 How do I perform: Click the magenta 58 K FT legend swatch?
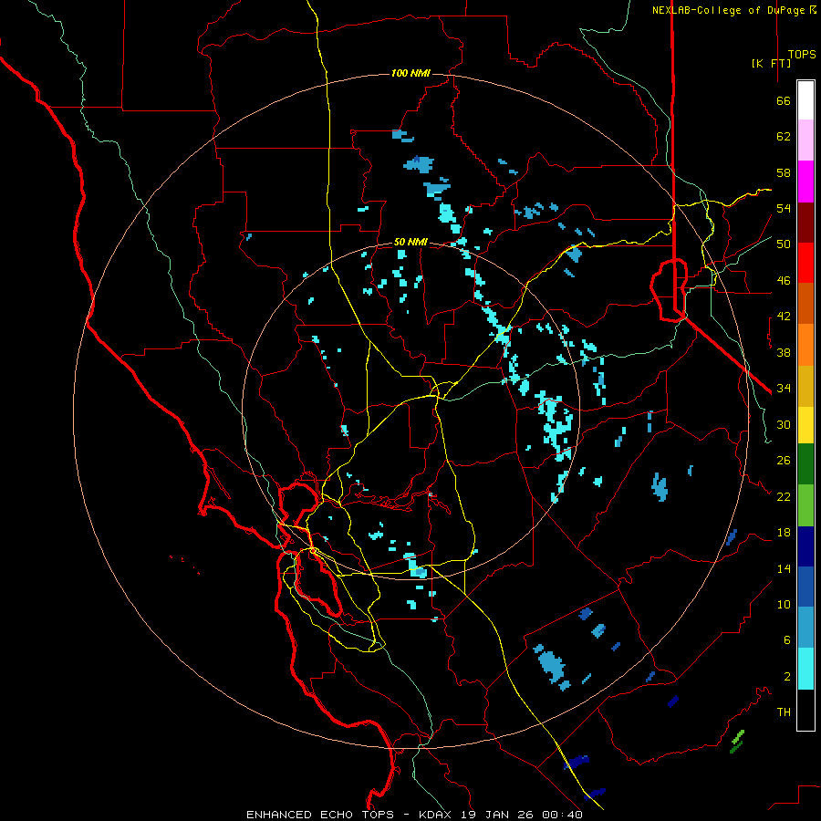(x=805, y=182)
